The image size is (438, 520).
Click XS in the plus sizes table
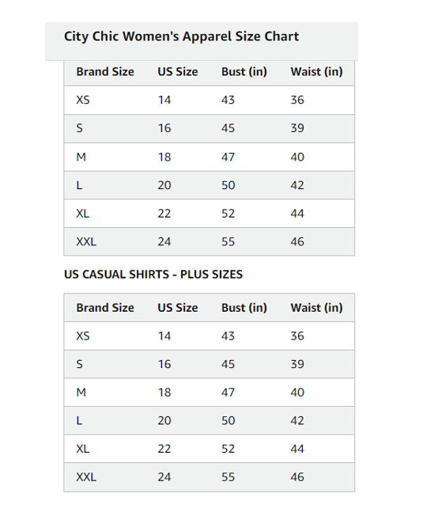[83, 336]
